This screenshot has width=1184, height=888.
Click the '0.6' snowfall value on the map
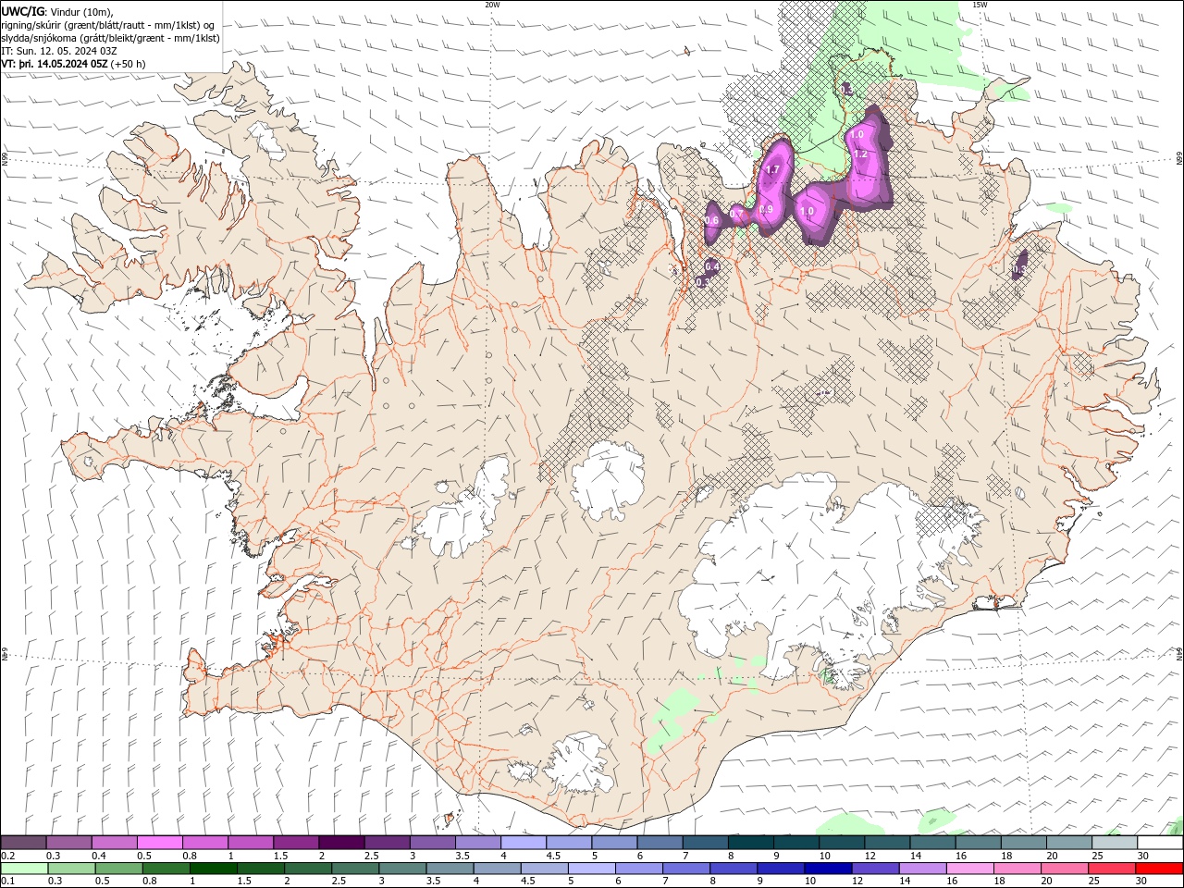[711, 220]
